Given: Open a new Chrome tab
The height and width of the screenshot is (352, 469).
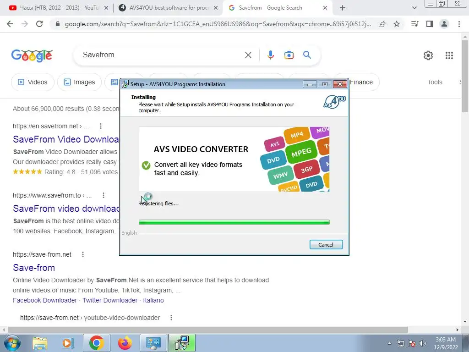Looking at the screenshot, I should pos(343,8).
